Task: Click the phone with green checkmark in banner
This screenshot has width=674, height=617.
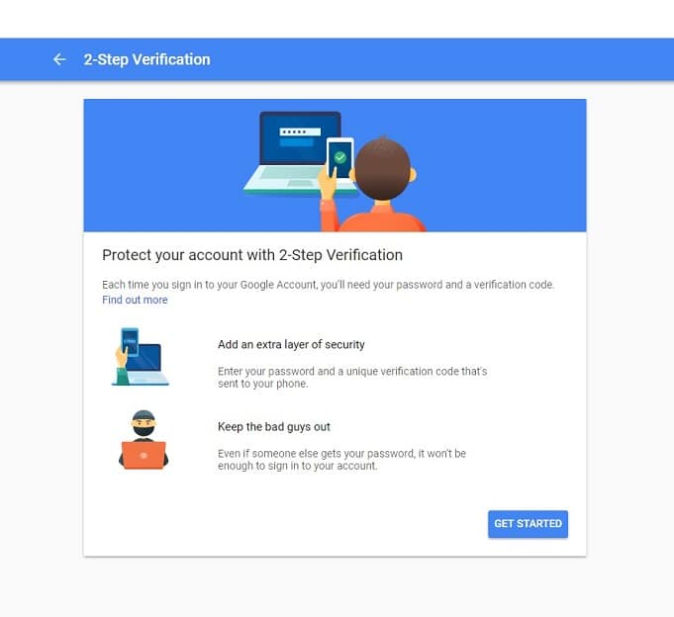Action: [340, 159]
